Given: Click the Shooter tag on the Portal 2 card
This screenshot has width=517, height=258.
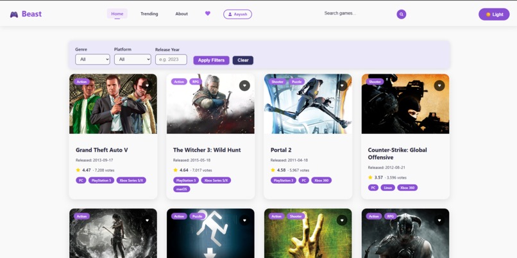Looking at the screenshot, I should (x=278, y=81).
